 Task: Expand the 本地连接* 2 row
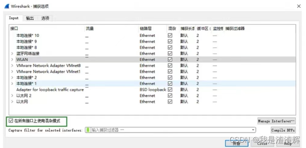click(12, 77)
